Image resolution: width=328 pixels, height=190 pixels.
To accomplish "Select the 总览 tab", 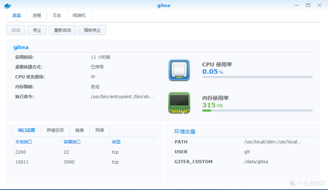I will pyautogui.click(x=17, y=15).
